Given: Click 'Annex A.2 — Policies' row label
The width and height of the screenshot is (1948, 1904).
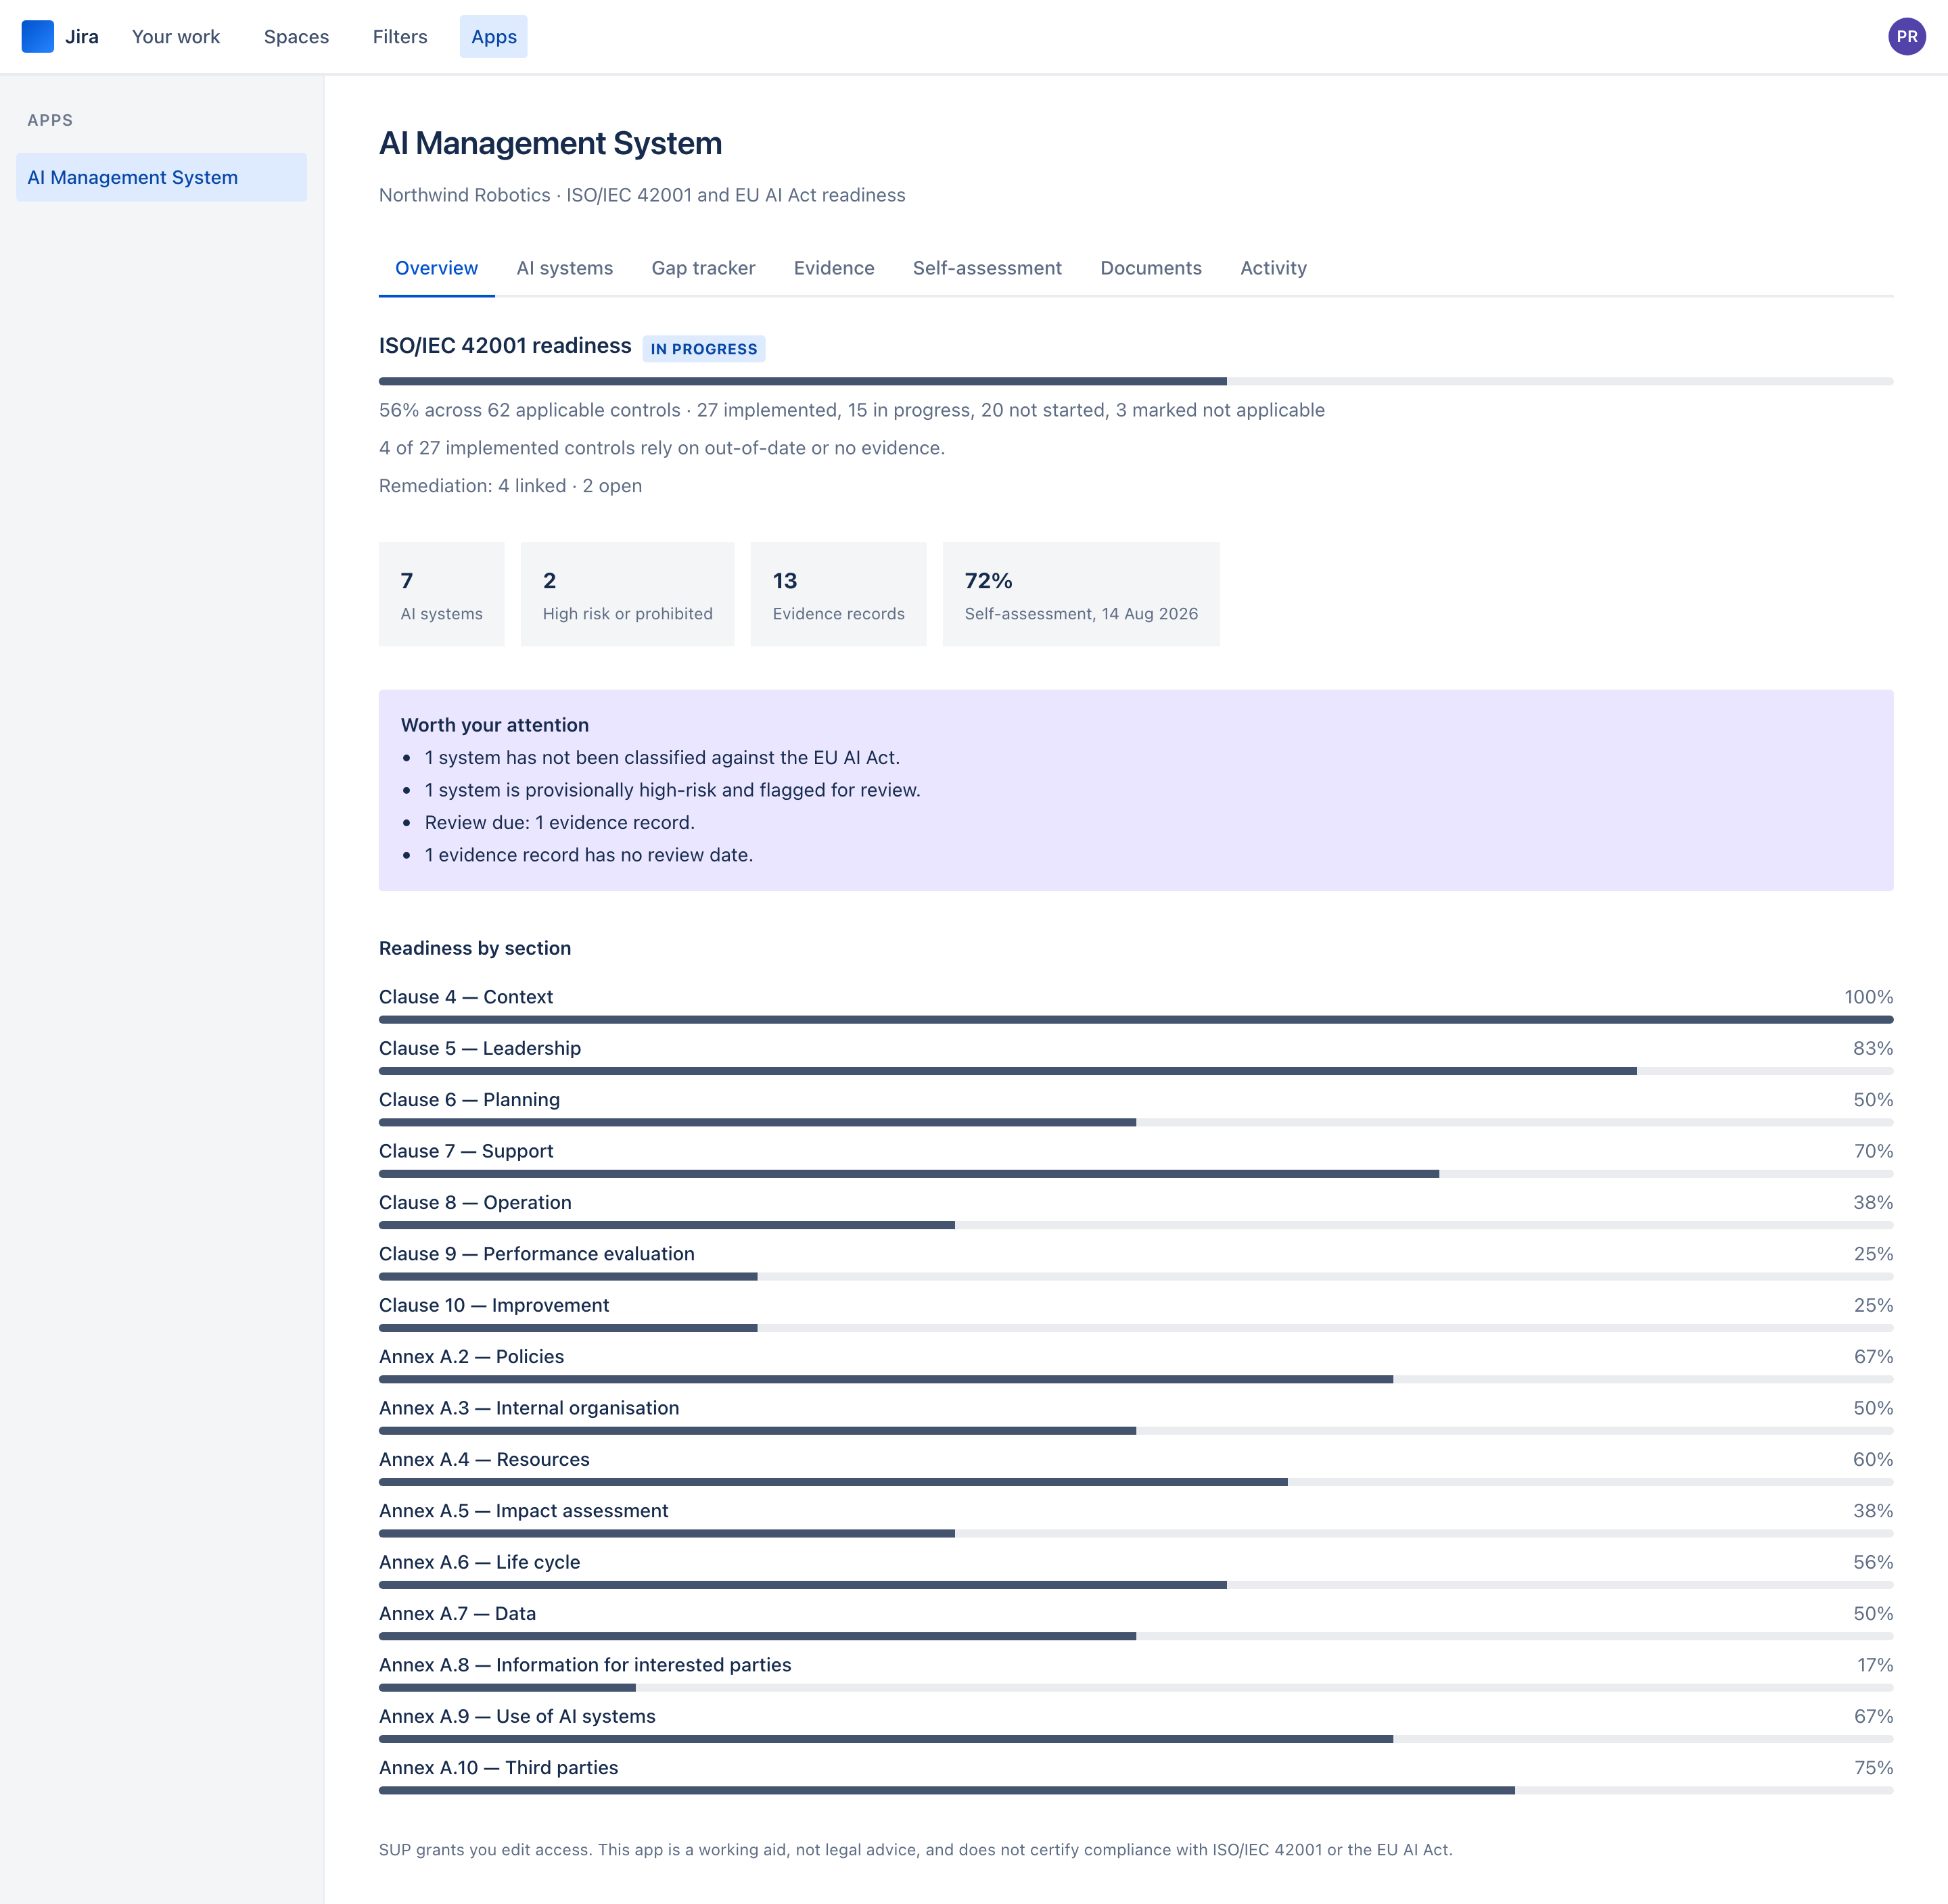Looking at the screenshot, I should 471,1356.
